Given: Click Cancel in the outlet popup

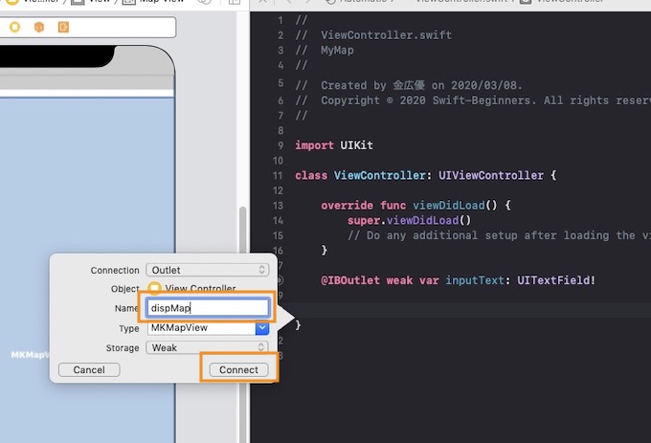Looking at the screenshot, I should coord(88,369).
